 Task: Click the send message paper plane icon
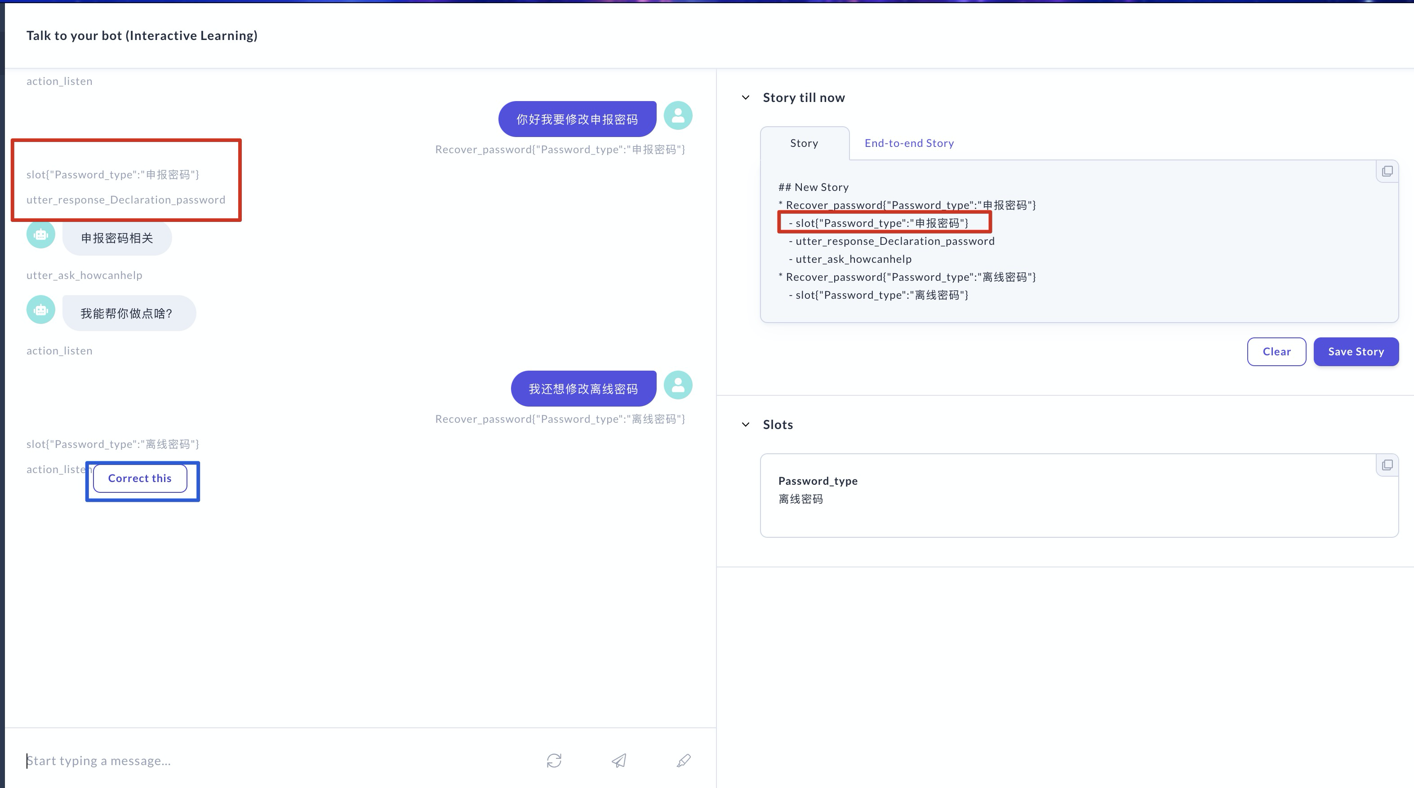pos(619,761)
